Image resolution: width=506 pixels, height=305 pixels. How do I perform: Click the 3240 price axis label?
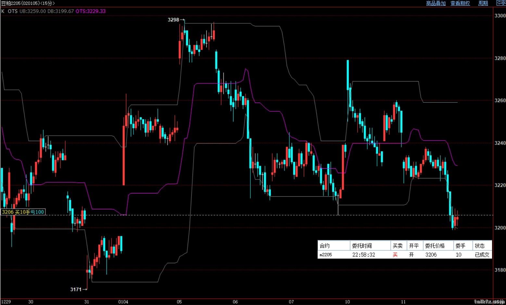(x=500, y=143)
